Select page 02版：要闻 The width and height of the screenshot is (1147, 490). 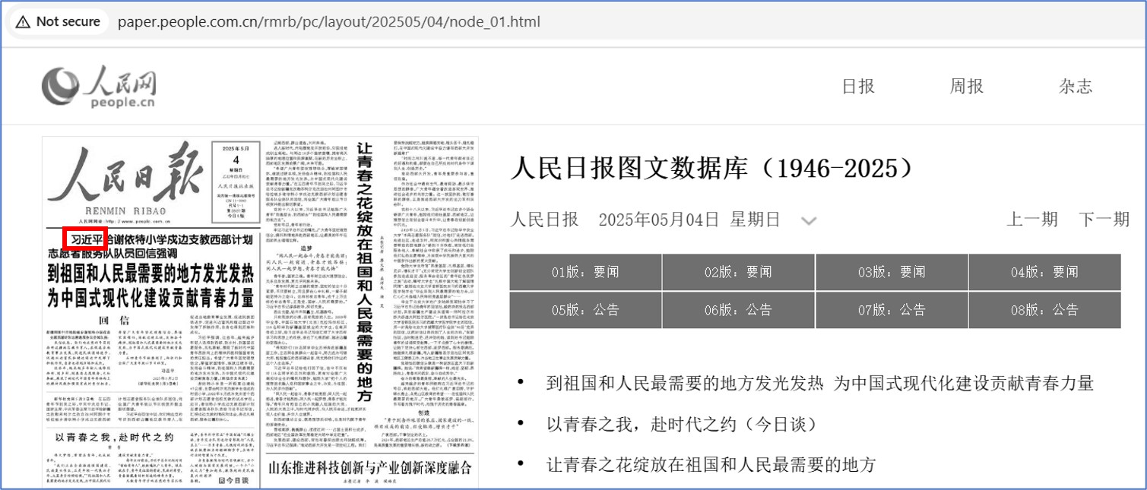(x=738, y=272)
